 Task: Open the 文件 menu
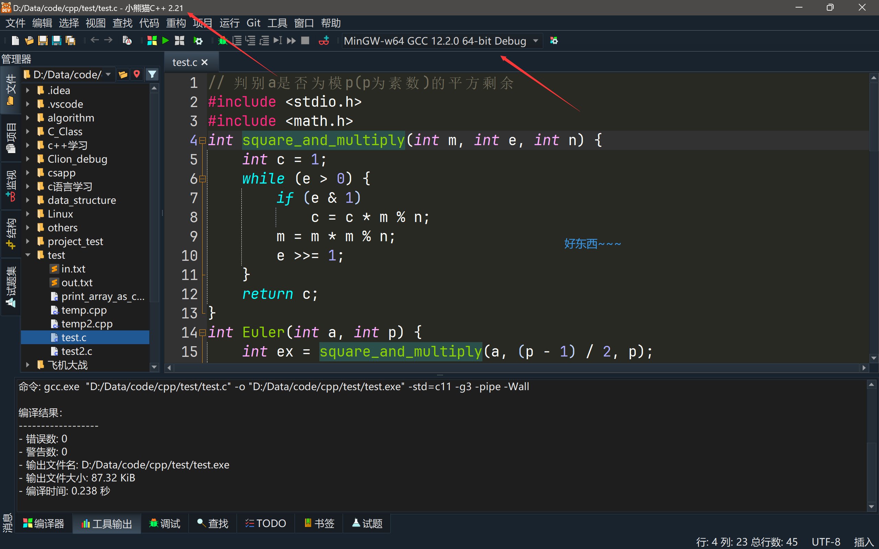pos(15,23)
